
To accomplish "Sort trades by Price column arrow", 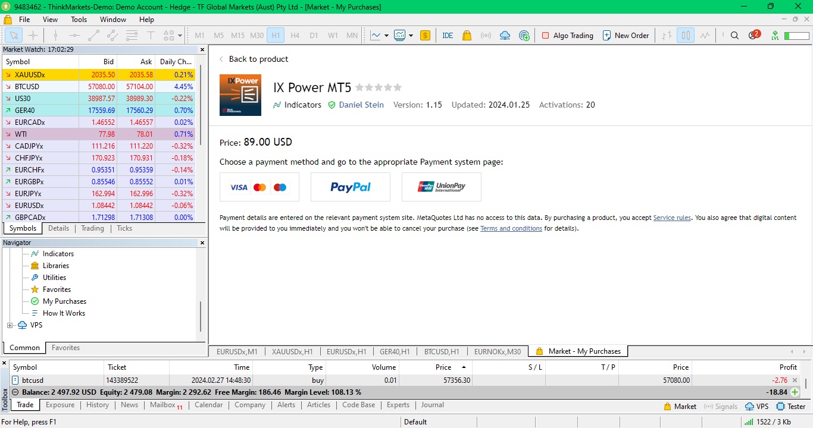I will coord(464,367).
